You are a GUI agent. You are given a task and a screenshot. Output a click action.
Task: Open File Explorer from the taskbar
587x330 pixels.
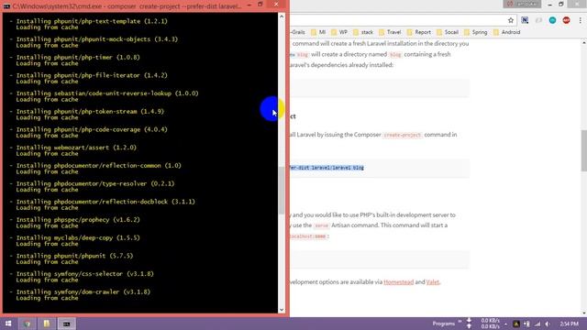click(x=47, y=324)
